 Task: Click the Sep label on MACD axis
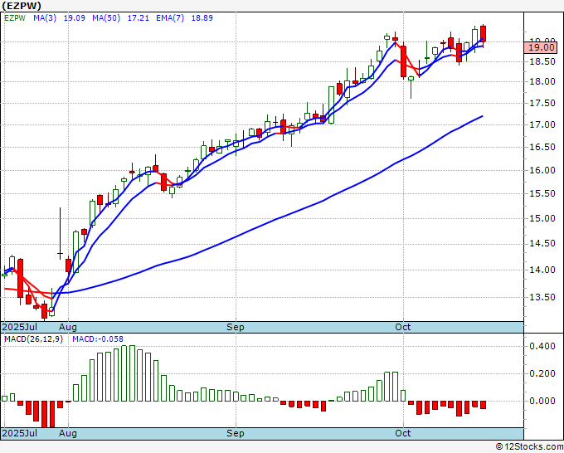click(236, 433)
